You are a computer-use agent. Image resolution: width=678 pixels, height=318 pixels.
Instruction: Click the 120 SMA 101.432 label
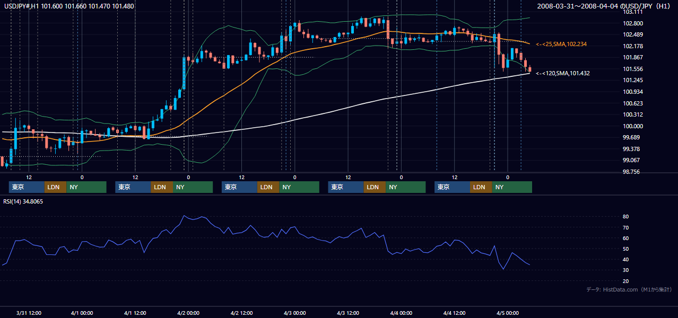pos(563,73)
